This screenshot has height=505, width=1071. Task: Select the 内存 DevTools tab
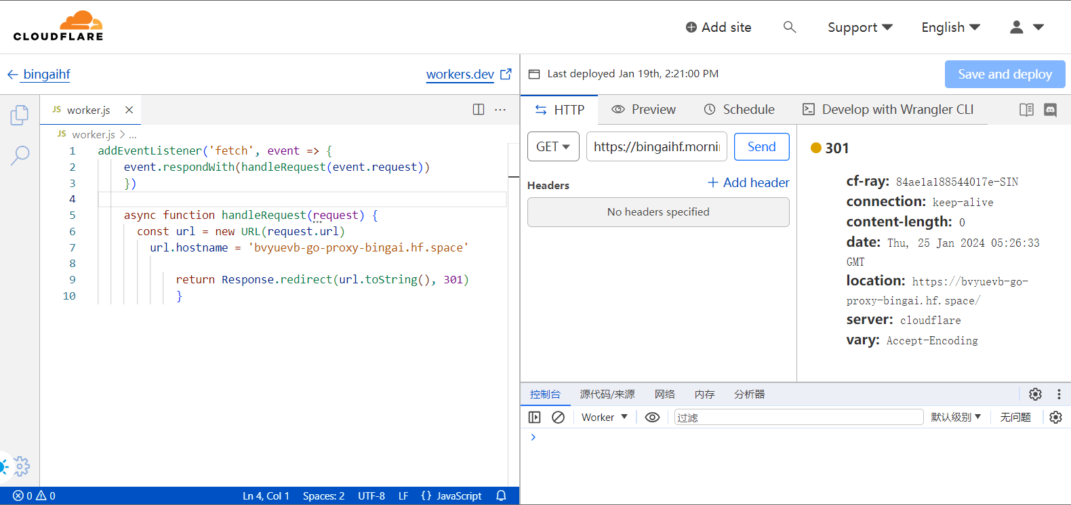point(705,394)
